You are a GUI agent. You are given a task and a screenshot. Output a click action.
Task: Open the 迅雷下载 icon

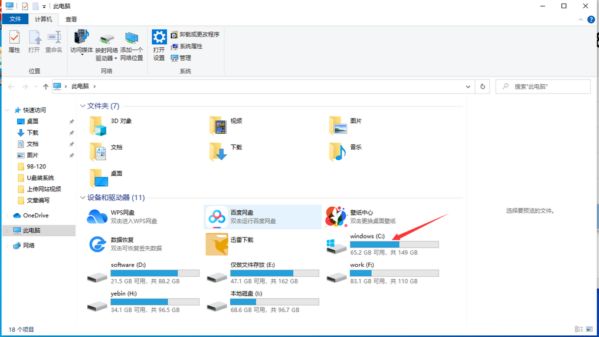point(217,244)
